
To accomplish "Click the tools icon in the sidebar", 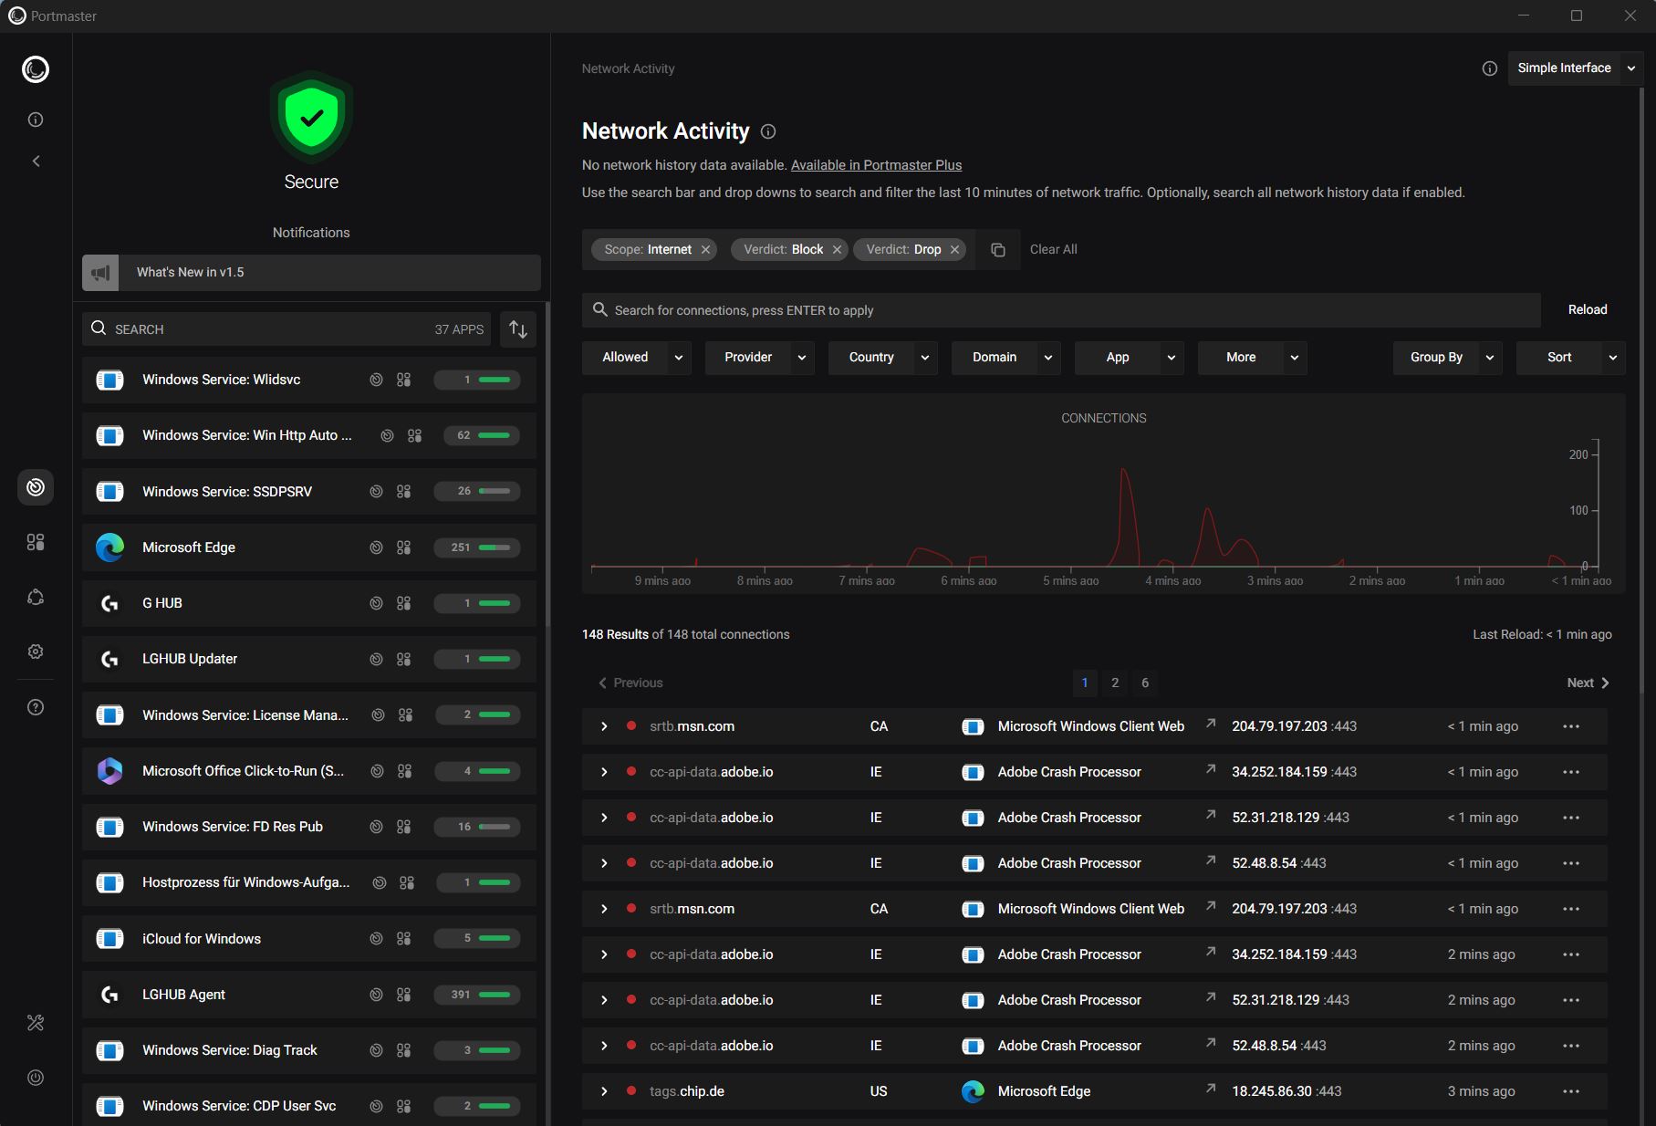I will [36, 1023].
